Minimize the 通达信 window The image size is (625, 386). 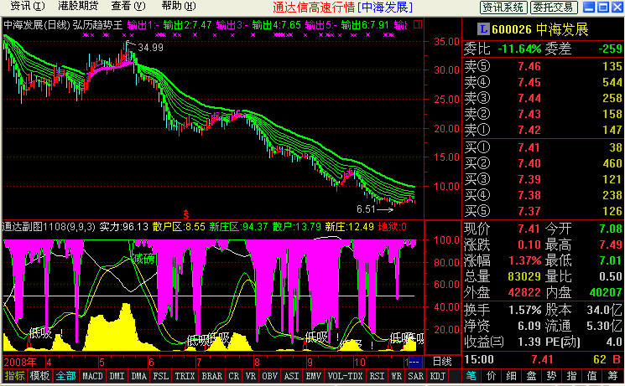(x=589, y=7)
